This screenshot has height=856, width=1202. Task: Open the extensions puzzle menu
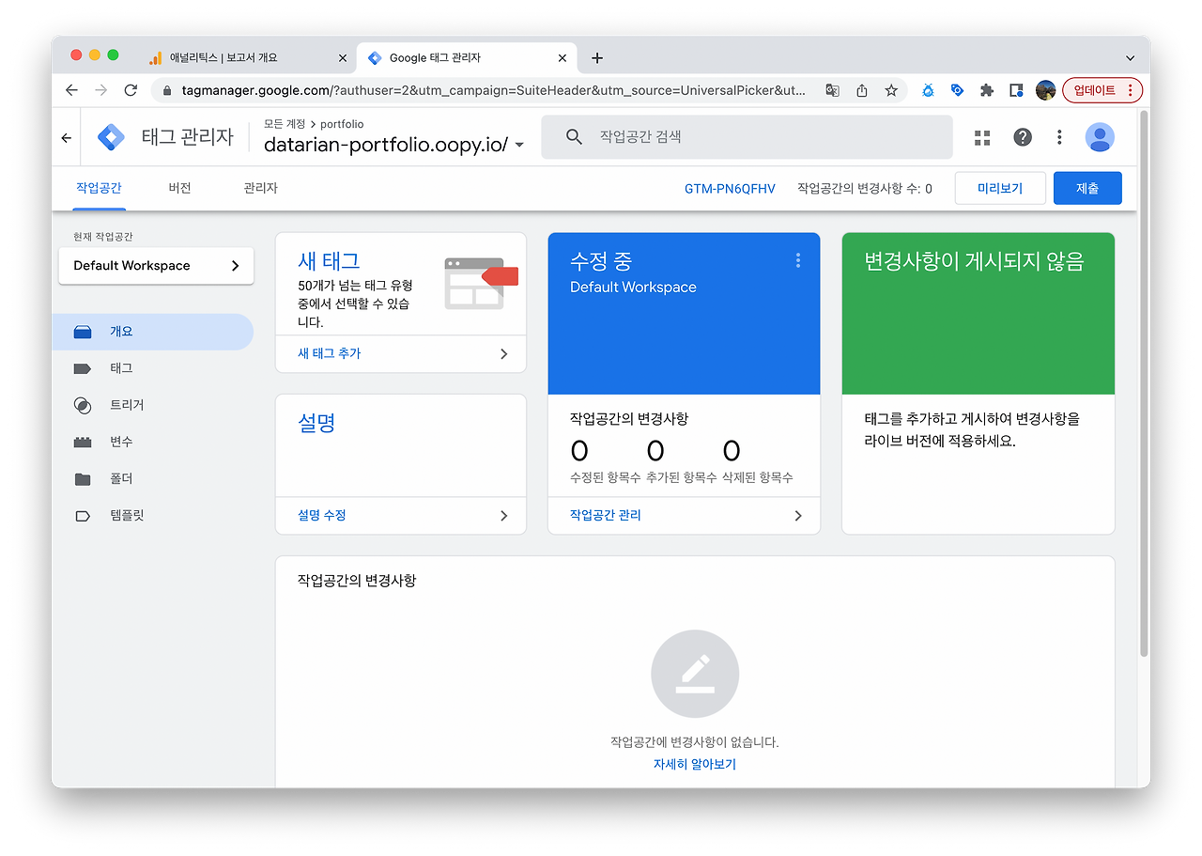(x=986, y=90)
